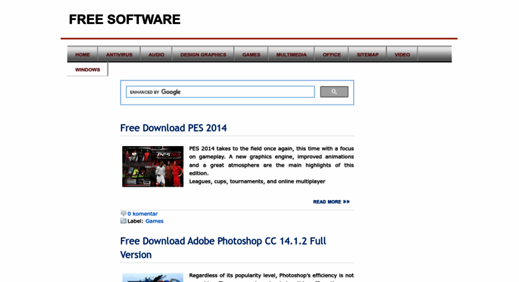The image size is (519, 282).
Task: Open the Free Download PES 2014 post
Action: 174,128
